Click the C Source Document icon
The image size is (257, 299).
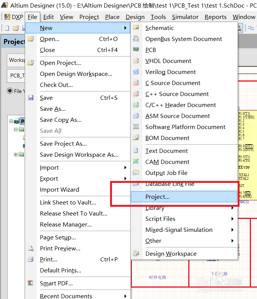point(136,83)
